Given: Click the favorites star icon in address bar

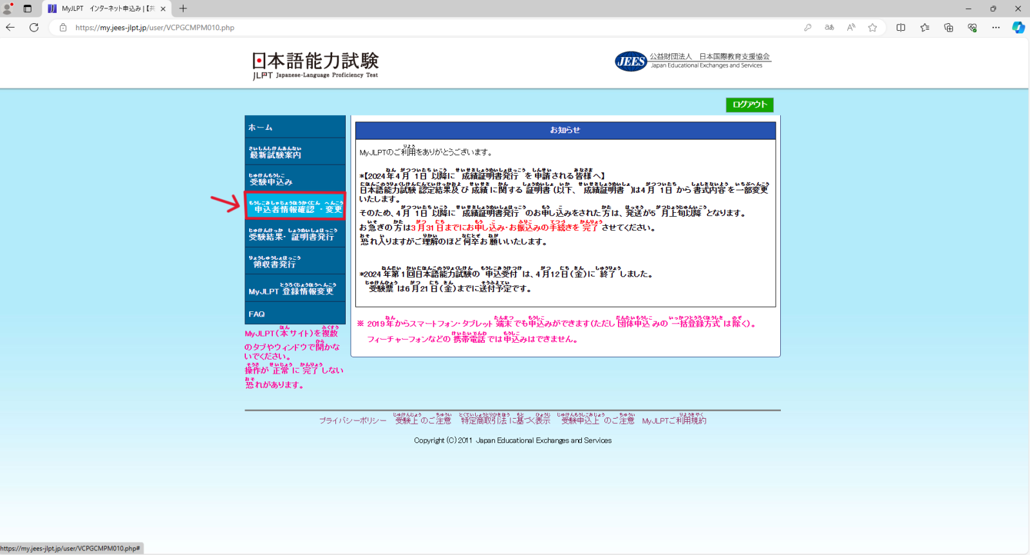Looking at the screenshot, I should [x=872, y=27].
